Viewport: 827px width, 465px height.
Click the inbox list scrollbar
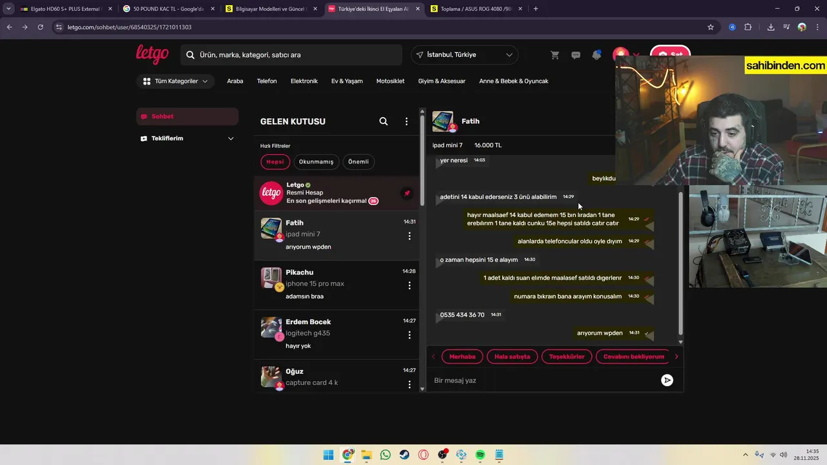pos(423,161)
